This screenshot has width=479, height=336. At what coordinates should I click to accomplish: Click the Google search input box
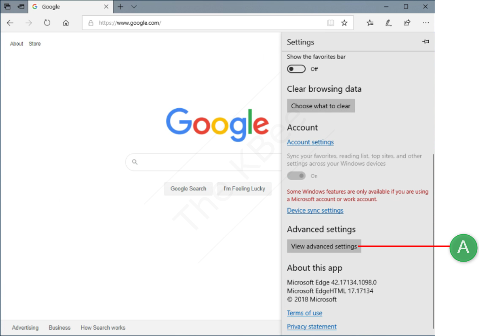(x=203, y=162)
